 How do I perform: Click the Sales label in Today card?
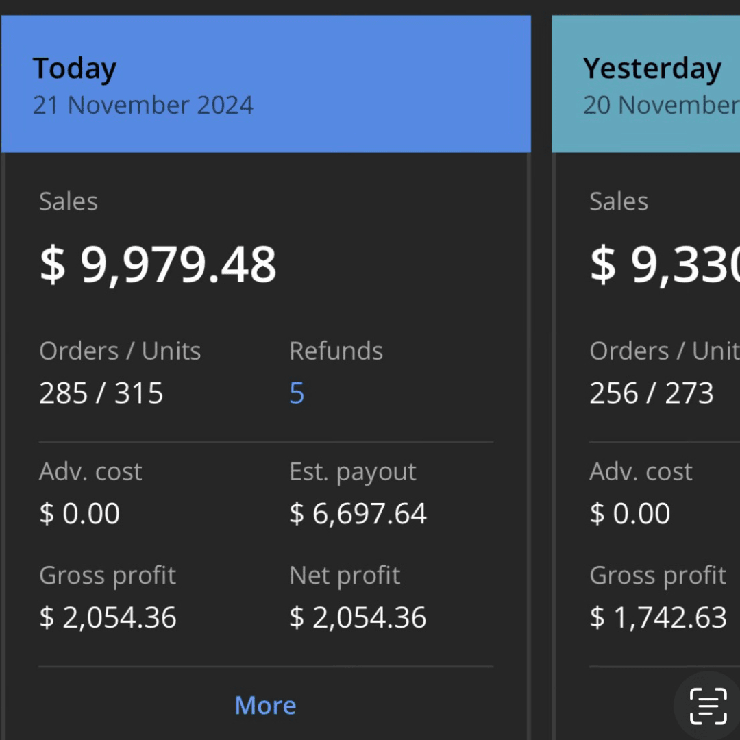coord(69,201)
